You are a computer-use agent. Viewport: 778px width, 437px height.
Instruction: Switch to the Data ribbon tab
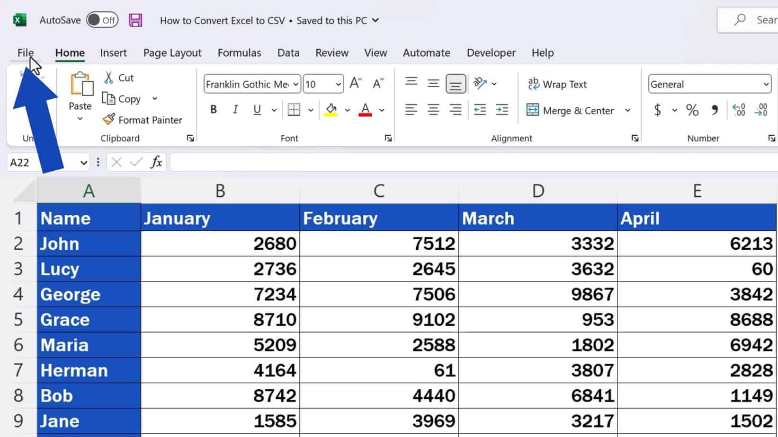tap(288, 52)
